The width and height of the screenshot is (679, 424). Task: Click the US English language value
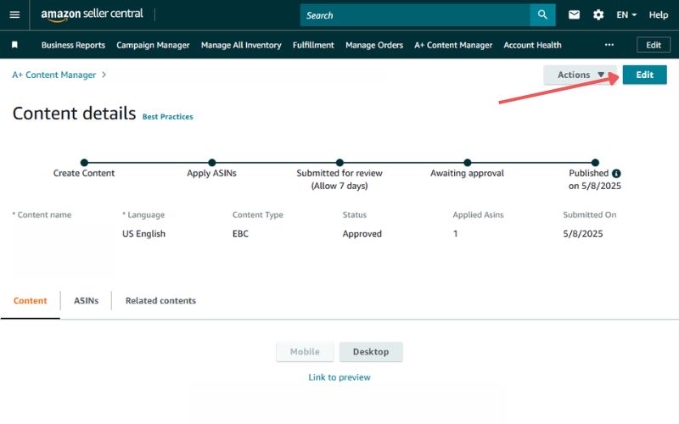(143, 234)
